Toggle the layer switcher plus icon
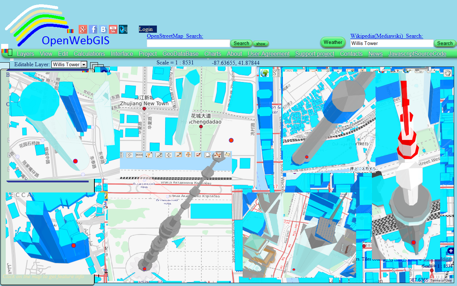The width and height of the screenshot is (457, 286). (450, 251)
